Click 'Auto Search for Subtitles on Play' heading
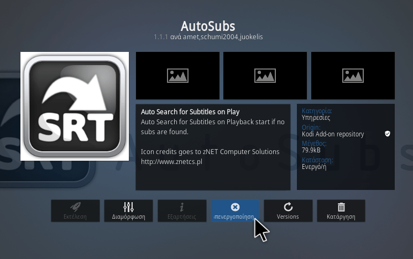Screen dimensions: 413x259 (190, 112)
